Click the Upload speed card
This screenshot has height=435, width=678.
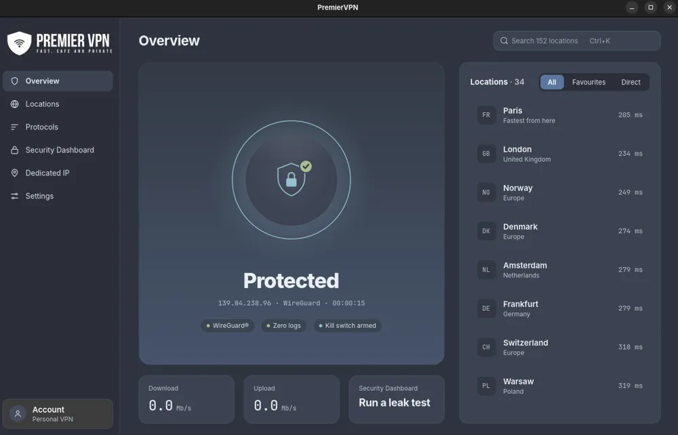point(292,399)
